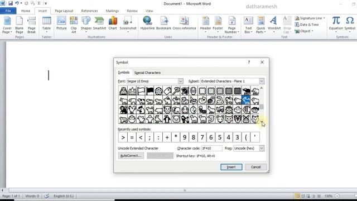Select the rabbit face symbol
Viewport: 357px width, 201px height.
pos(246,119)
